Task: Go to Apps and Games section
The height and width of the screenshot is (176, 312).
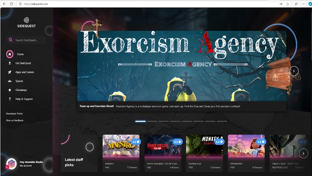Action: point(25,72)
